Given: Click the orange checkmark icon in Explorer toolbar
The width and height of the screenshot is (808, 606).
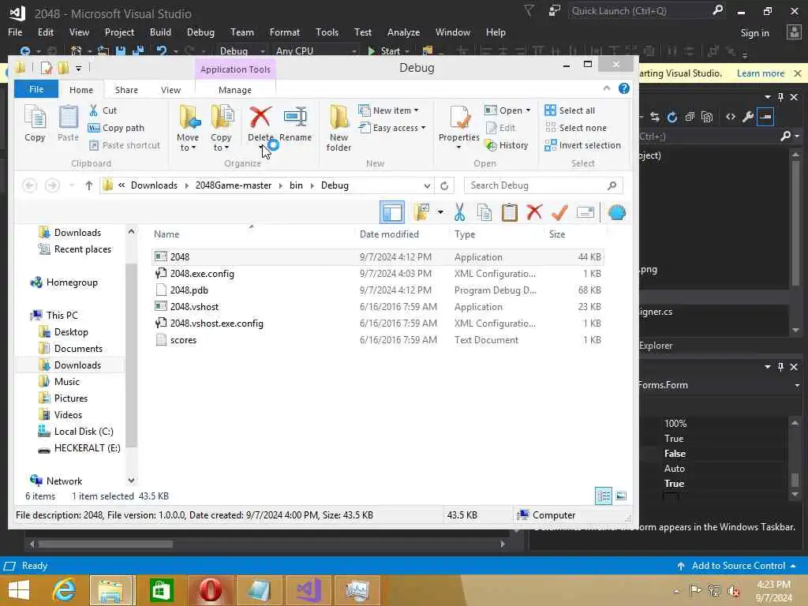Looking at the screenshot, I should (559, 211).
